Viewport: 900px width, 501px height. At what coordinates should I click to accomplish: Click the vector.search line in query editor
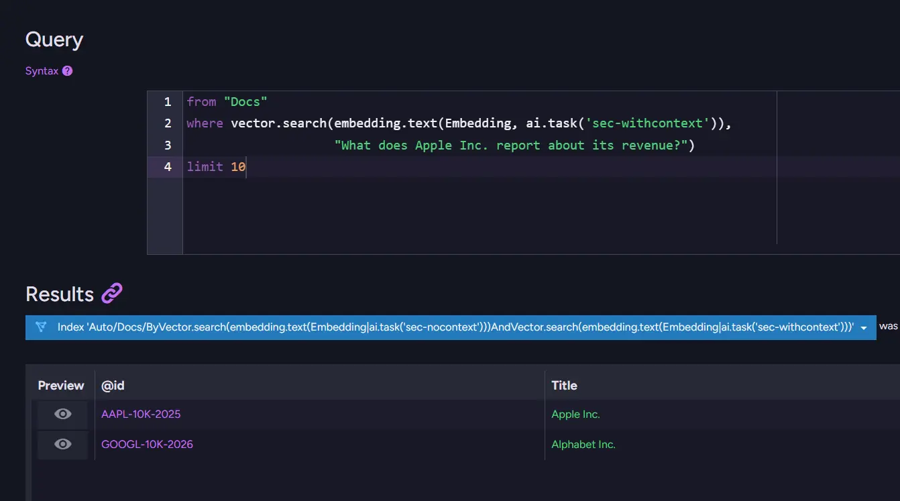[x=459, y=123]
